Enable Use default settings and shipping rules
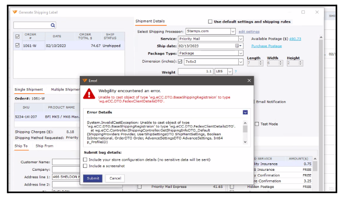The width and height of the screenshot is (341, 200). tap(210, 21)
